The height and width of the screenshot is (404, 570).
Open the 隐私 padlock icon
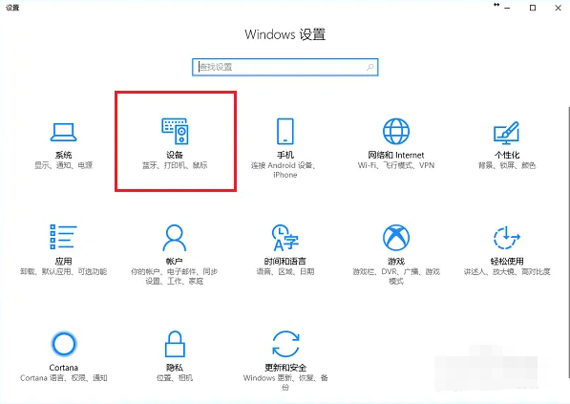(175, 344)
